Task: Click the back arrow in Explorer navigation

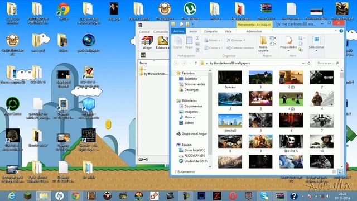Action: click(x=176, y=63)
